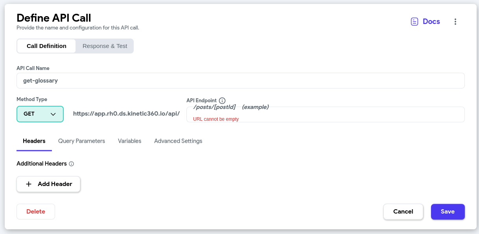Click the Cancel button
Viewport: 479px width, 234px height.
[x=403, y=211]
